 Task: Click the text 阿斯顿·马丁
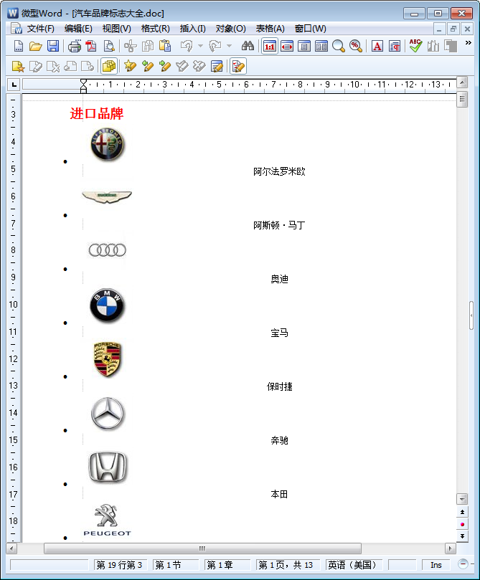279,225
